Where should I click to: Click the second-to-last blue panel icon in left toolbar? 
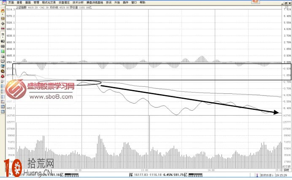(3, 107)
